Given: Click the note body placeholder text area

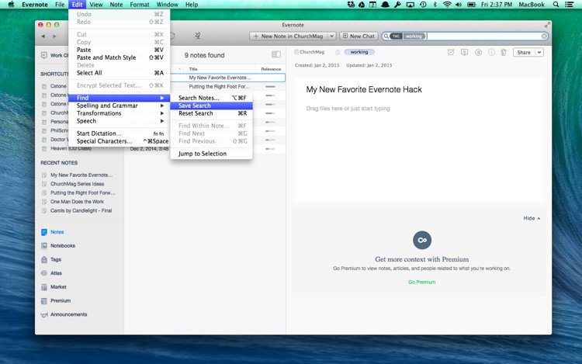Looking at the screenshot, I should tap(348, 109).
